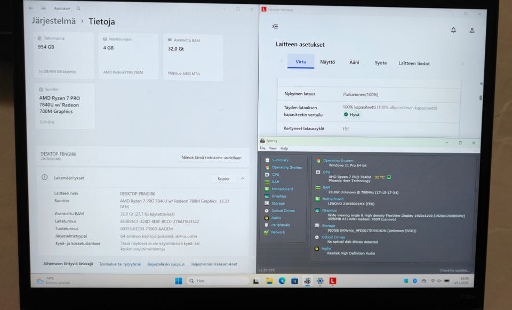Launch Microsoft Edge from the taskbar
The width and height of the screenshot is (512, 310).
click(282, 281)
